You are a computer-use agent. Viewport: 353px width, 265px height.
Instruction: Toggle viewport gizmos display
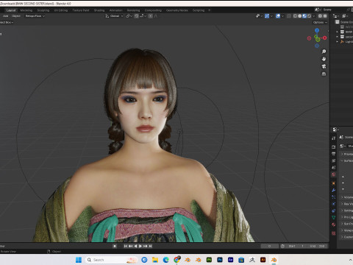tap(267, 16)
